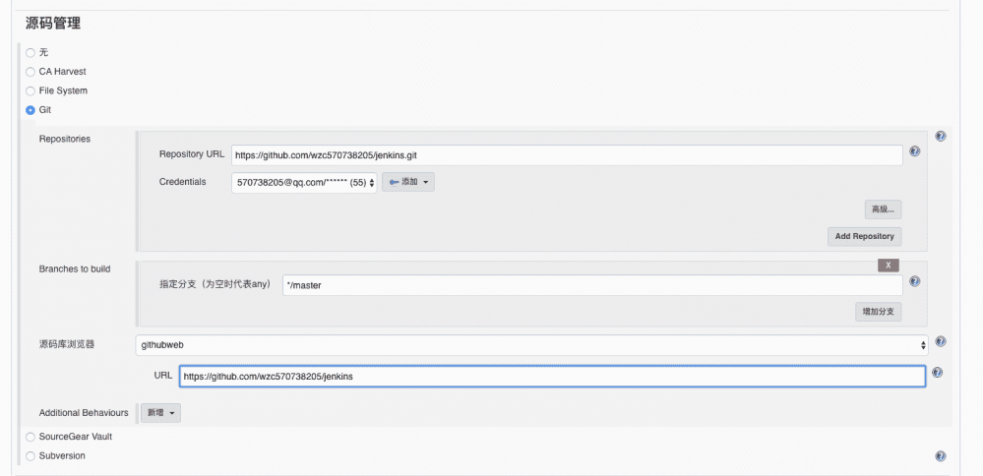Image resolution: width=983 pixels, height=476 pixels.
Task: Expand the 新增 Additional Behaviours menu
Action: click(x=160, y=413)
